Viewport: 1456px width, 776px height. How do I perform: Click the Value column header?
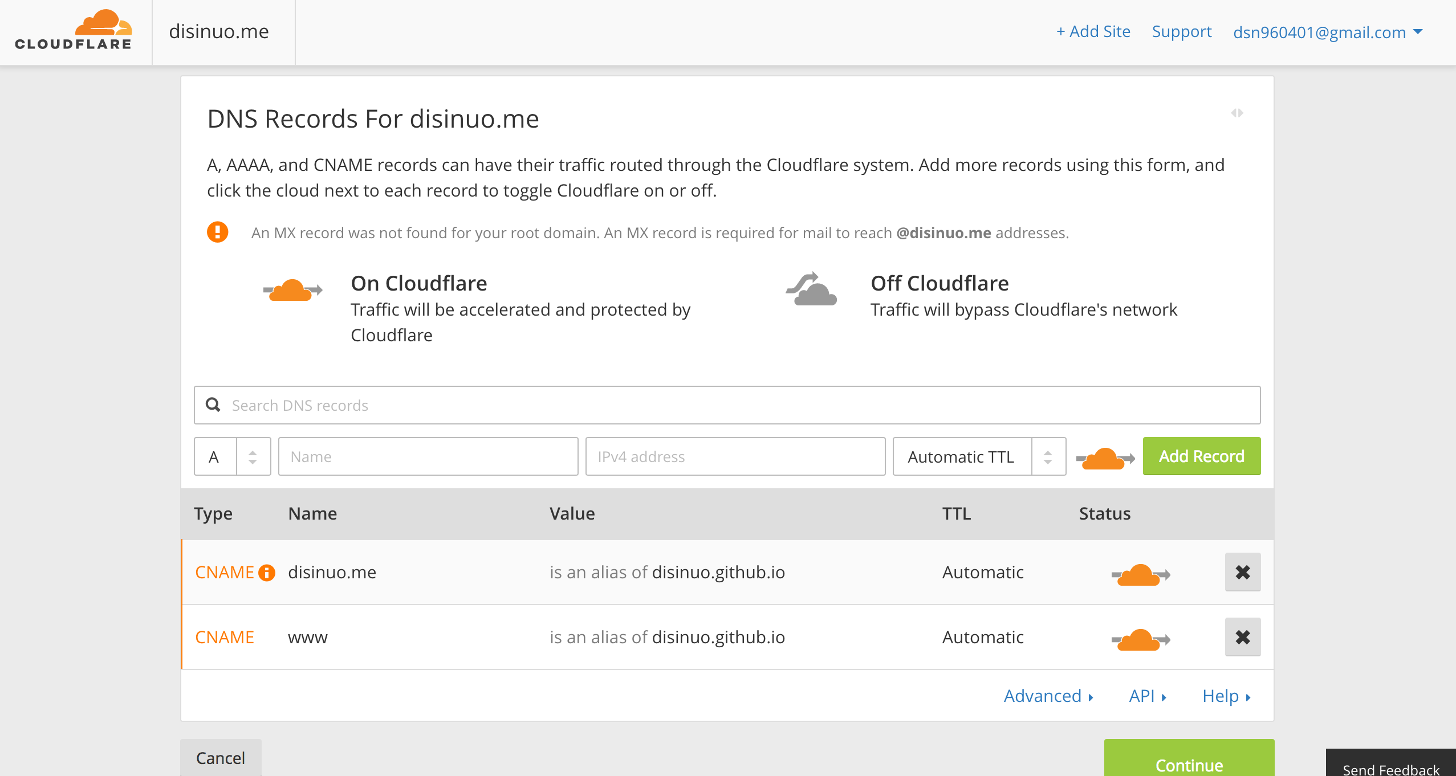(572, 513)
